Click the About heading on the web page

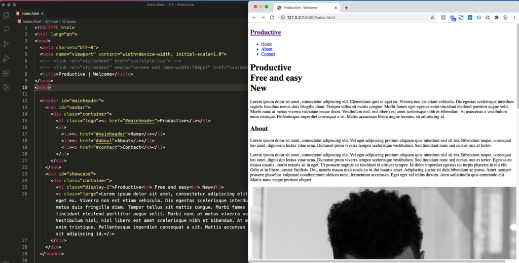259,128
